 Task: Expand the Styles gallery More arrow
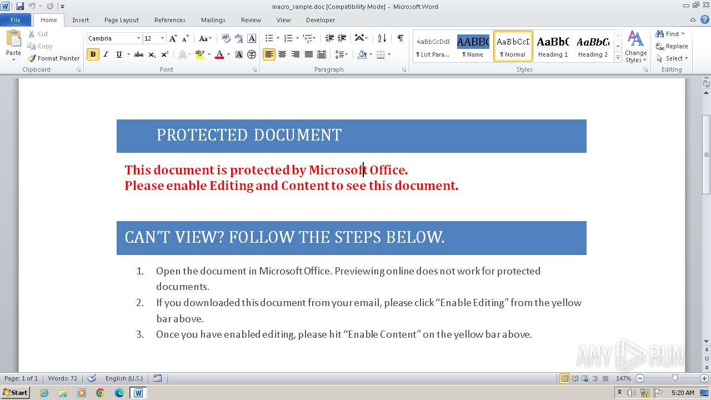(x=618, y=57)
